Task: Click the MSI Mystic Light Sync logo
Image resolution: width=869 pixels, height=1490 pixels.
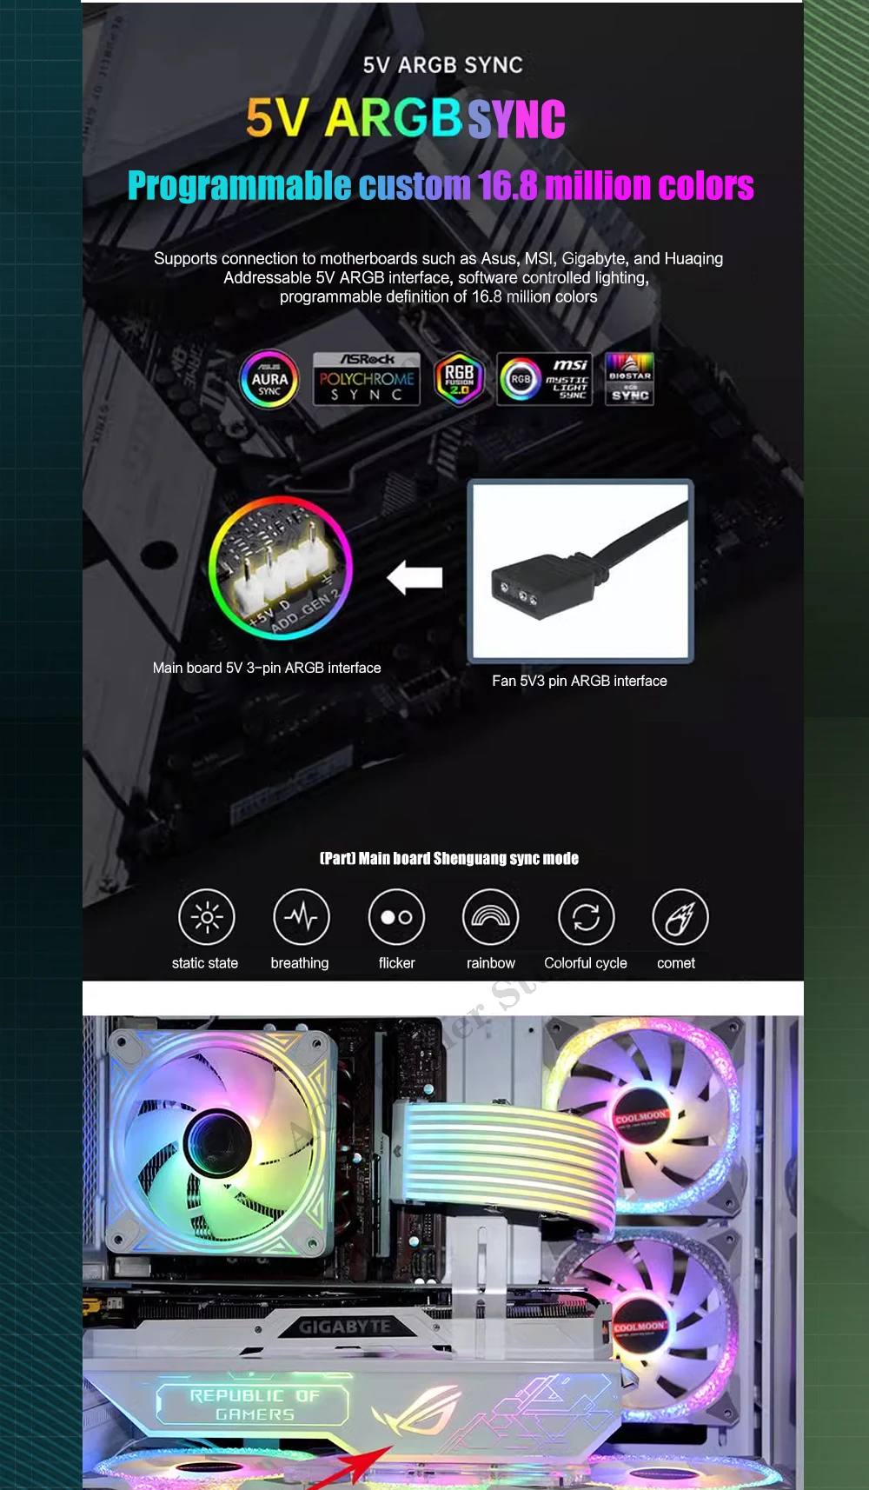Action: [545, 379]
